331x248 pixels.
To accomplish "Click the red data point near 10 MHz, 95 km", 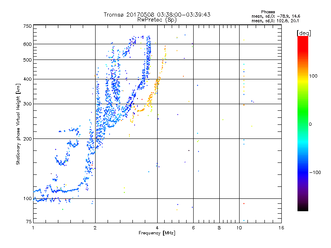I will [244, 203].
